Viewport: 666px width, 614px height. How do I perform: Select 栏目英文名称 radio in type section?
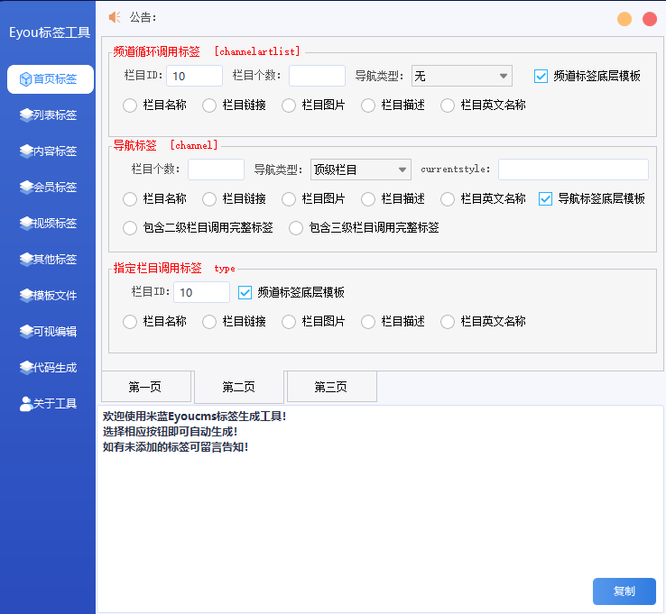448,322
